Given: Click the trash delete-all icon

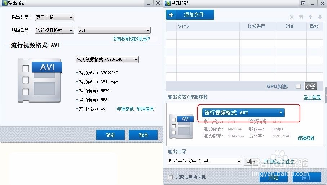Looking at the screenshot, I should 301,17.
